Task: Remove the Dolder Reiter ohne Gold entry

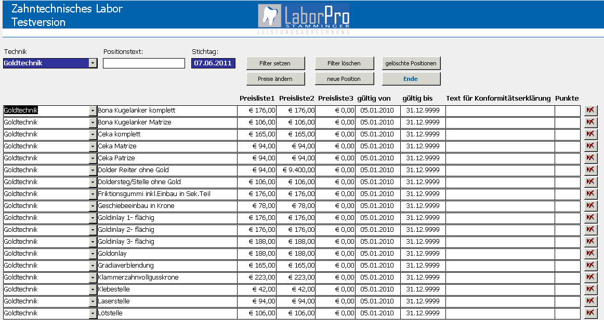Action: (x=590, y=170)
